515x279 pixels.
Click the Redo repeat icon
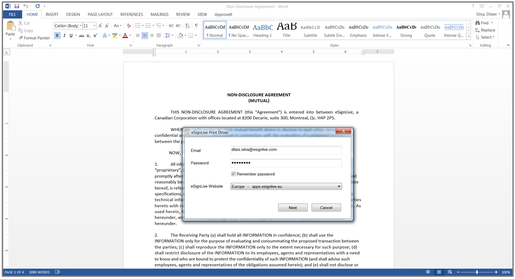37,6
